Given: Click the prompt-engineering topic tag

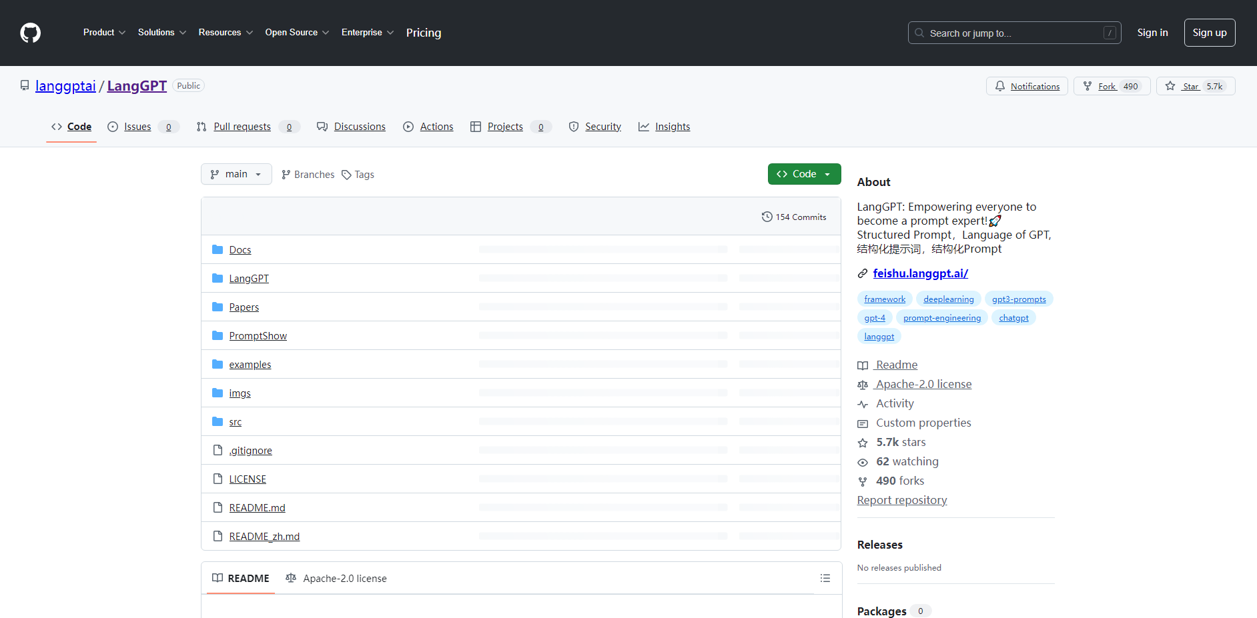Looking at the screenshot, I should 942,318.
